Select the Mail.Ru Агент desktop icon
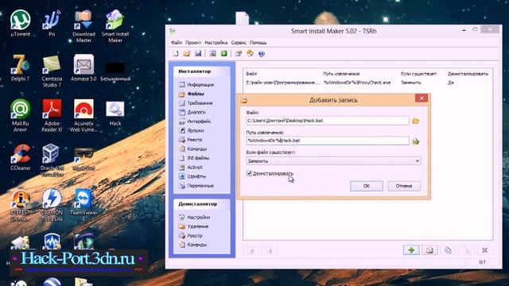509x286 pixels. click(x=20, y=115)
